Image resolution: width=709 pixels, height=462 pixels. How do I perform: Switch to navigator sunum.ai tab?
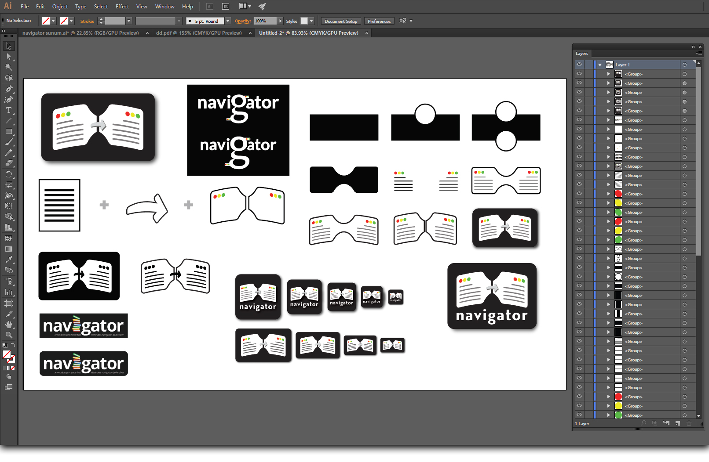click(80, 33)
